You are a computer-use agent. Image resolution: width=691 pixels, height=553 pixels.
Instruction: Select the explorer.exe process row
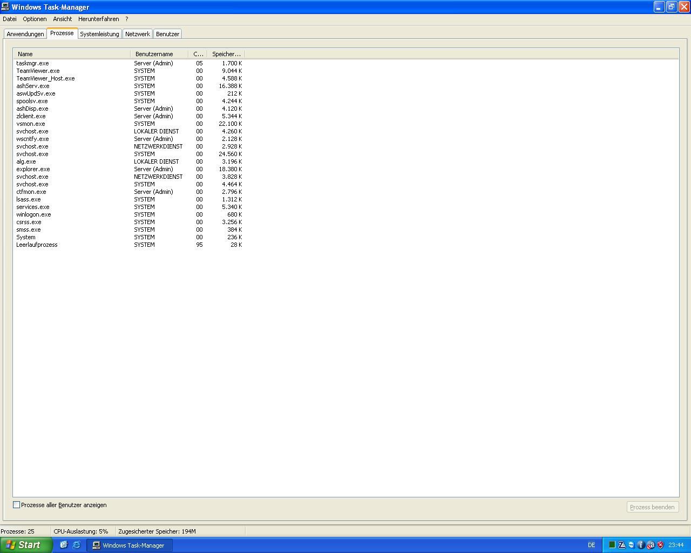pyautogui.click(x=130, y=169)
